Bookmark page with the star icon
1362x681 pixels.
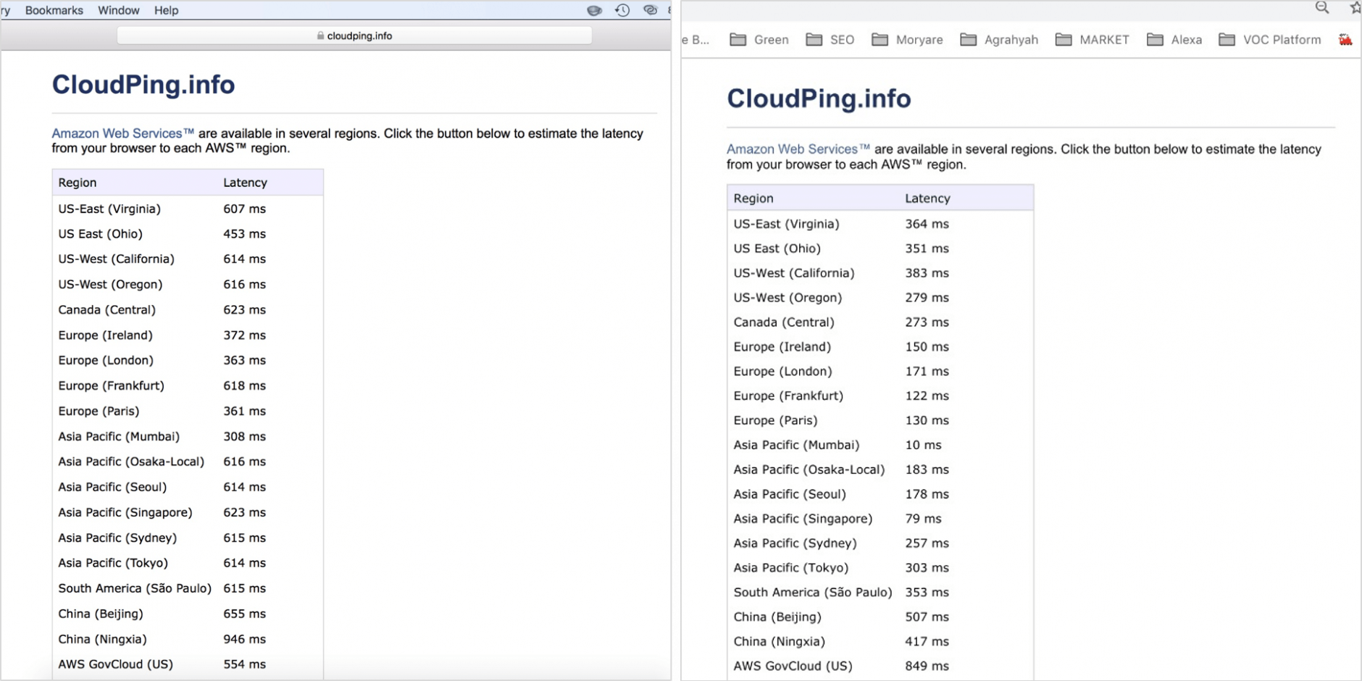tap(1355, 8)
